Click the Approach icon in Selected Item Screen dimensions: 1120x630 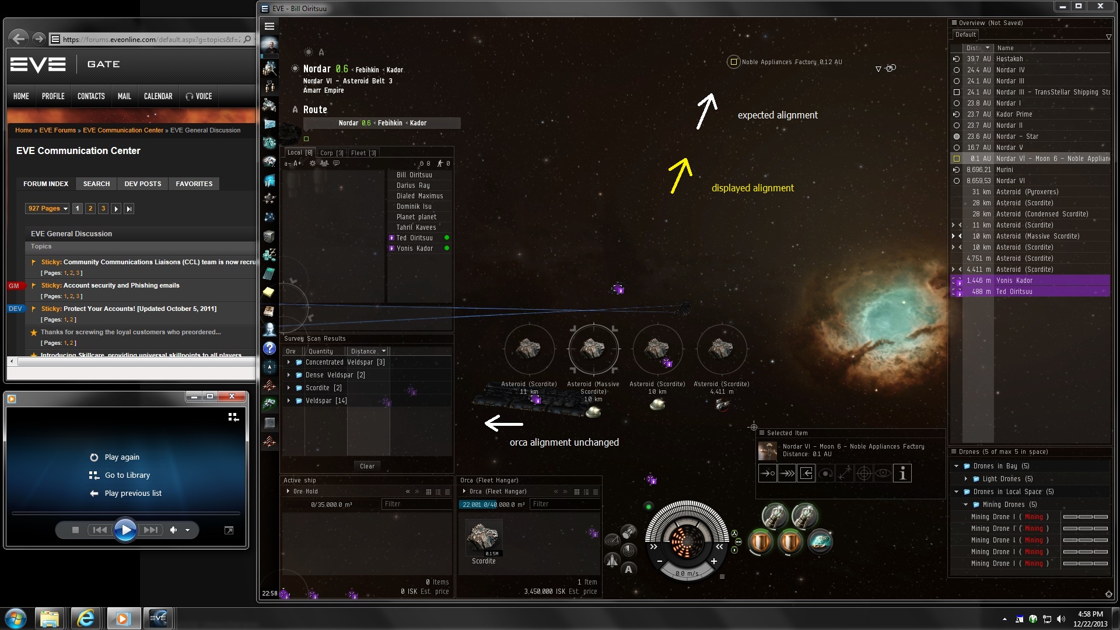[x=768, y=474]
